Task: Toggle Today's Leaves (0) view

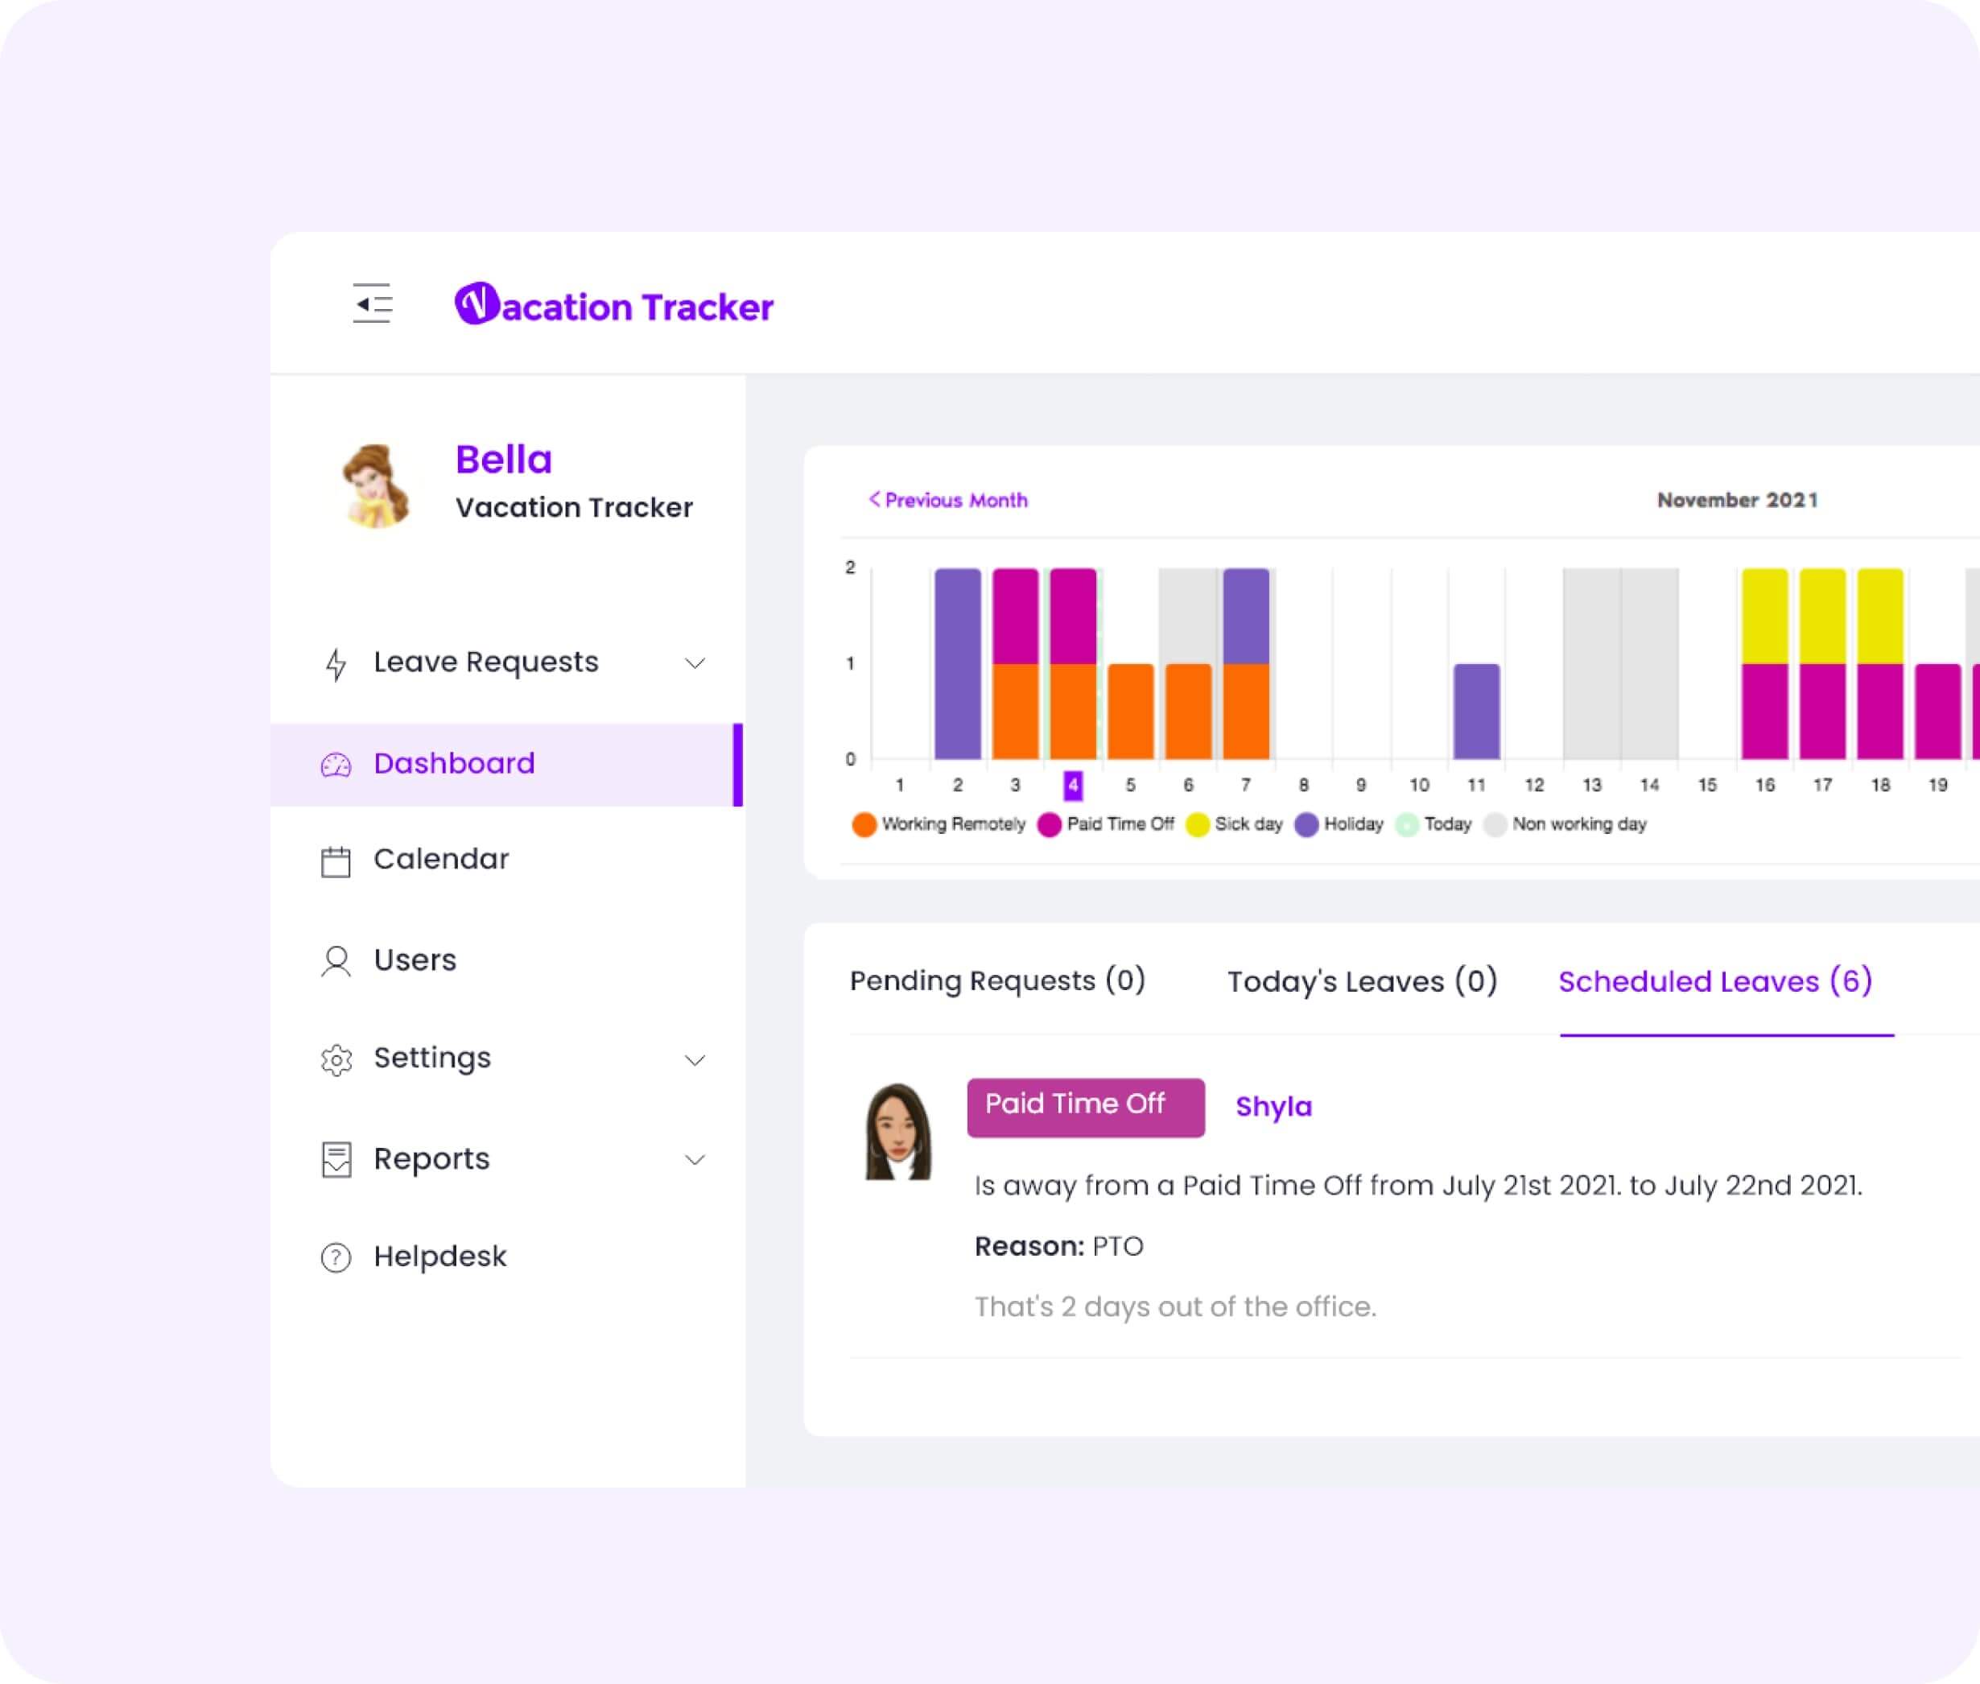Action: coord(1362,980)
